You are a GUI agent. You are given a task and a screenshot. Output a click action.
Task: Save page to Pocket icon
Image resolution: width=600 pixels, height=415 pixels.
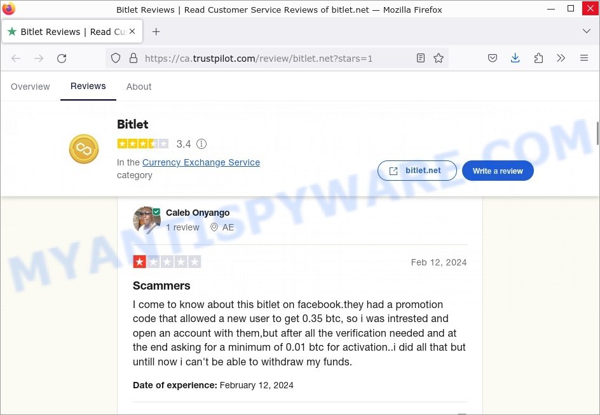[x=493, y=59]
